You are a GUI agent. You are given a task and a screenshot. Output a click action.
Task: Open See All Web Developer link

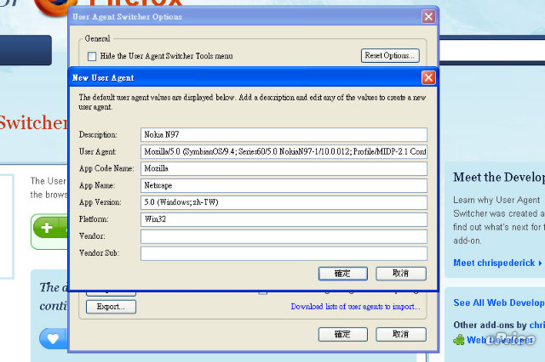tap(499, 303)
